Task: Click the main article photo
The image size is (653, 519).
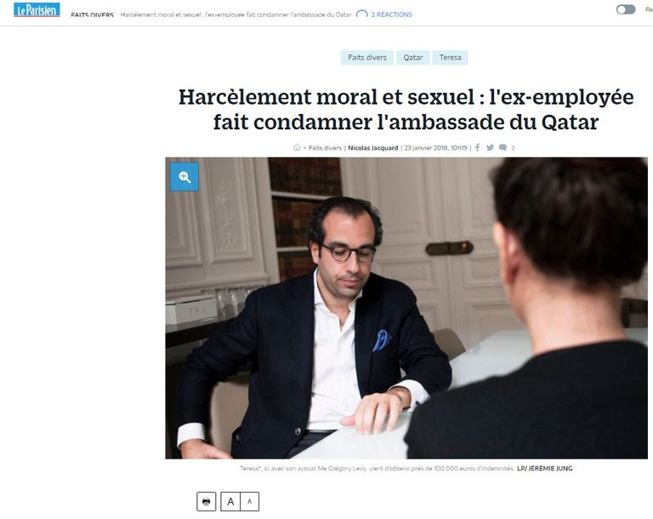Action: 406,308
